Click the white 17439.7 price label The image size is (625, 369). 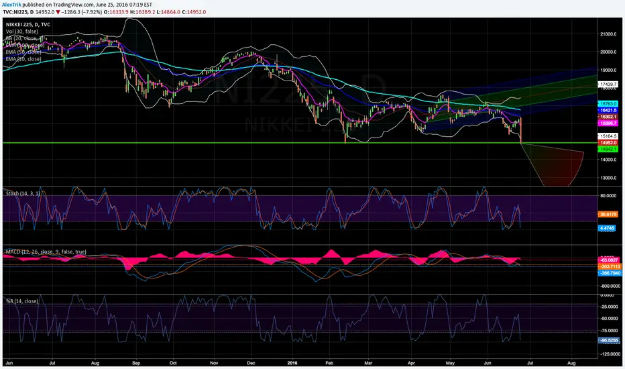click(x=608, y=85)
